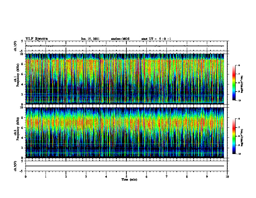
Task: Click time axis tick label "1"
Action: [46, 177]
